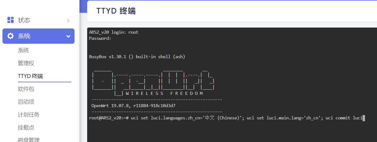The width and height of the screenshot is (377, 142).
Task: Navigate to 启动项 in sidebar
Action: 26,102
